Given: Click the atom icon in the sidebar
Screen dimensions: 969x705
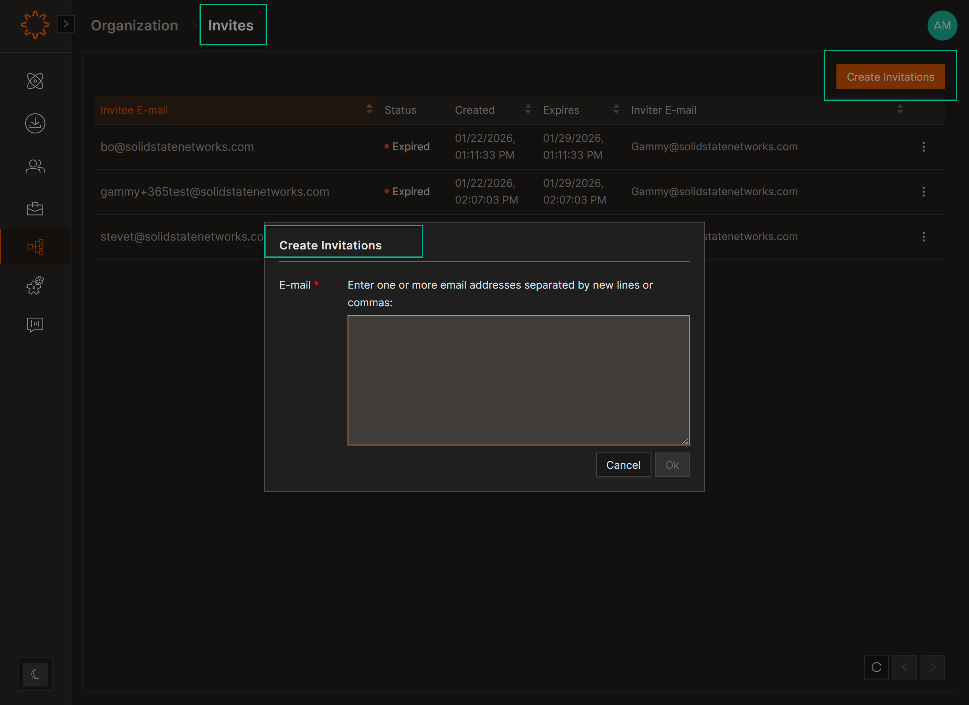Looking at the screenshot, I should 35,81.
